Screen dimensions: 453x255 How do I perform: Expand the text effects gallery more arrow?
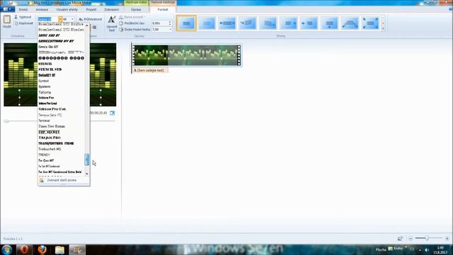pos(383,28)
